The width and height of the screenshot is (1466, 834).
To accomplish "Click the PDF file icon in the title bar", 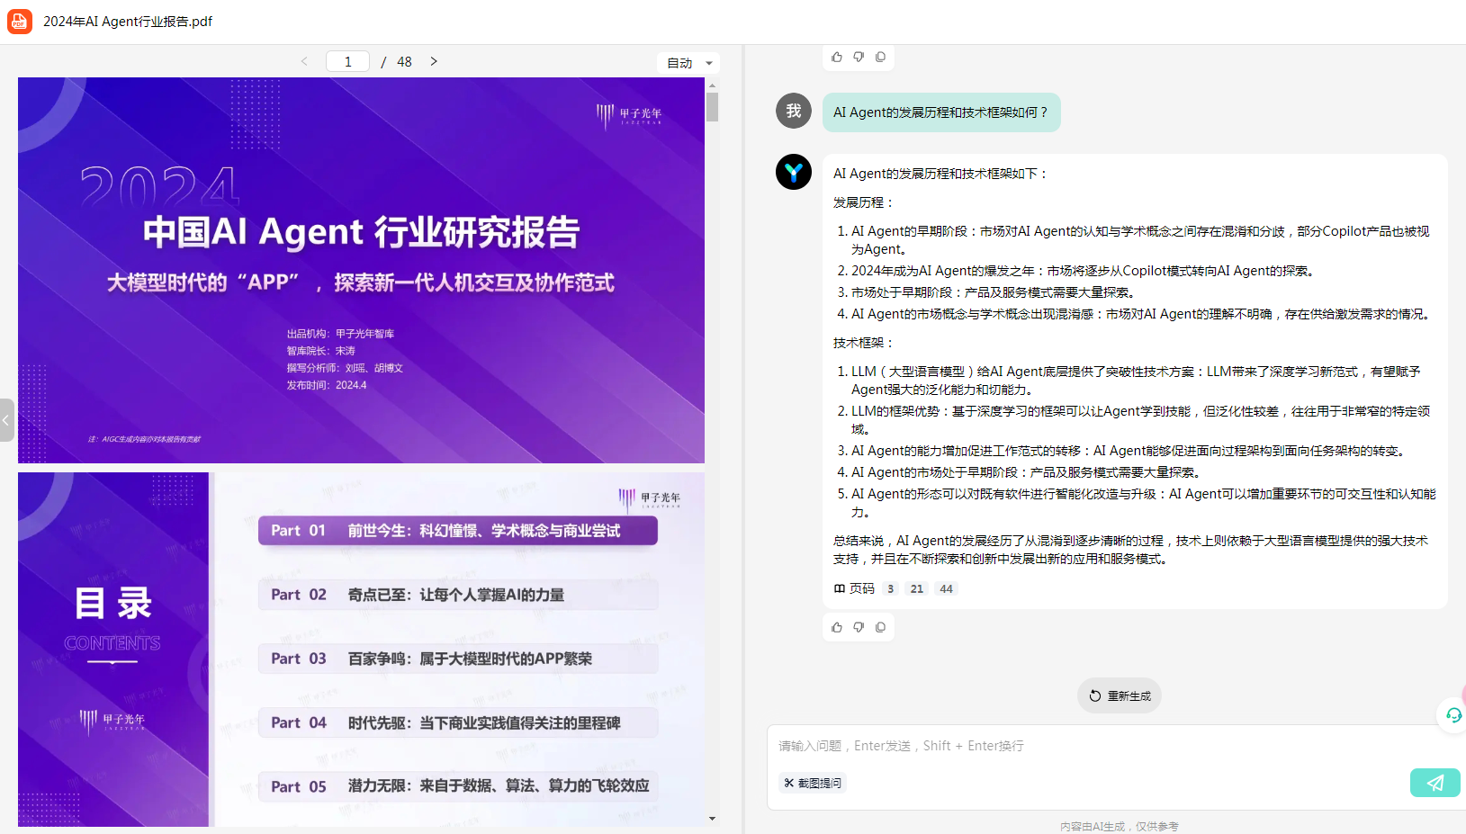I will 20,22.
